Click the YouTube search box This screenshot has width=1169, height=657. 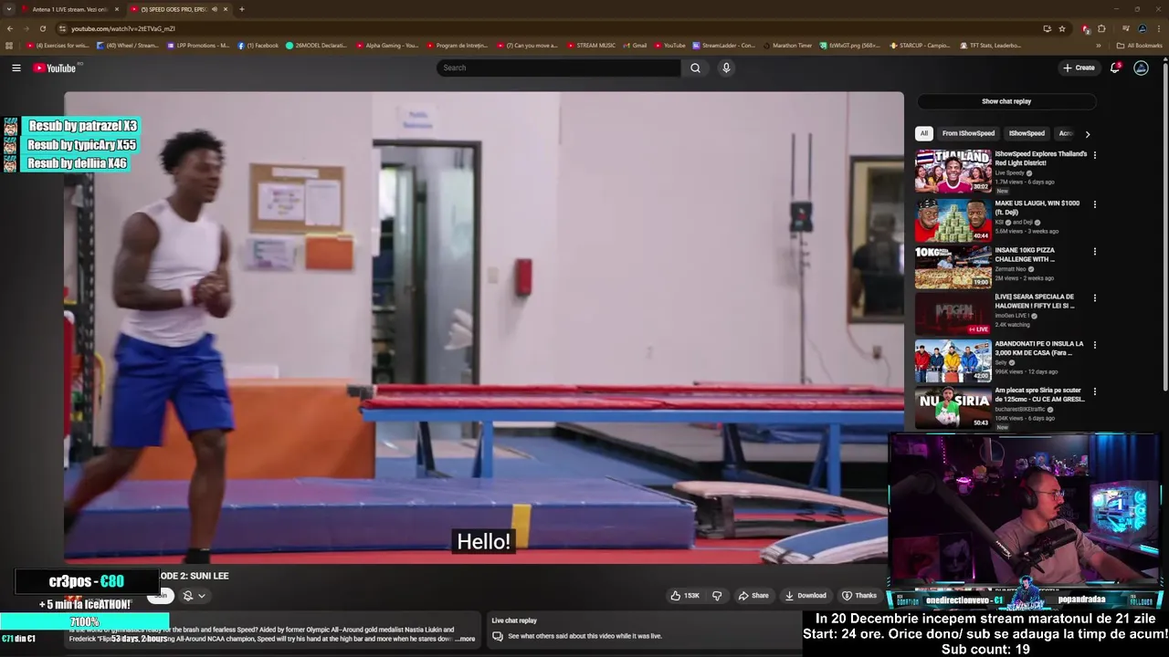pos(559,68)
